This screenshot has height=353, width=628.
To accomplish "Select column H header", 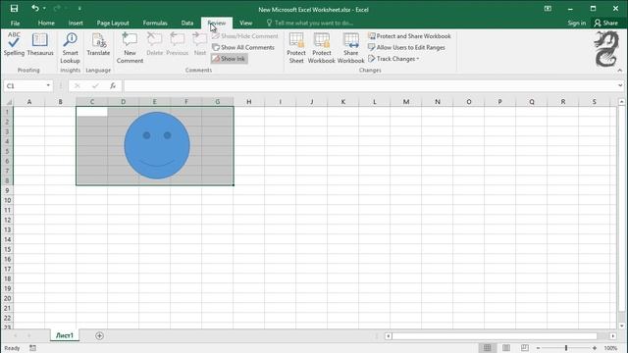I will point(248,102).
